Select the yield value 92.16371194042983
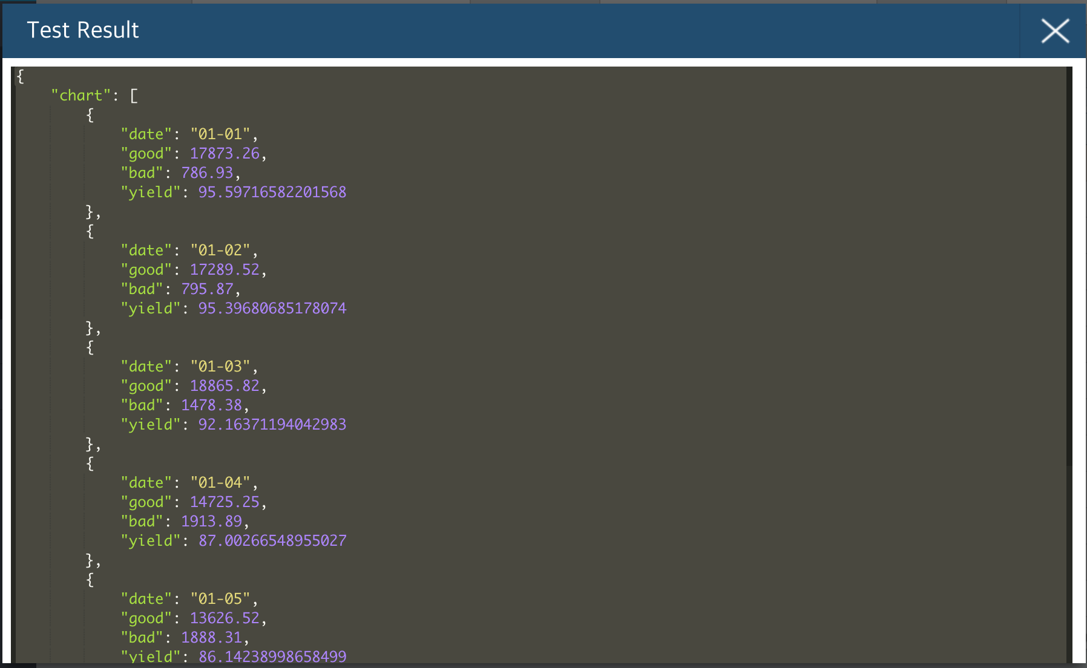Screen dimensions: 1087x668 click(272, 425)
